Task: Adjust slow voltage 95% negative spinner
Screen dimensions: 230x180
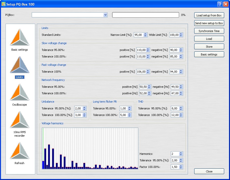Action: (181, 50)
